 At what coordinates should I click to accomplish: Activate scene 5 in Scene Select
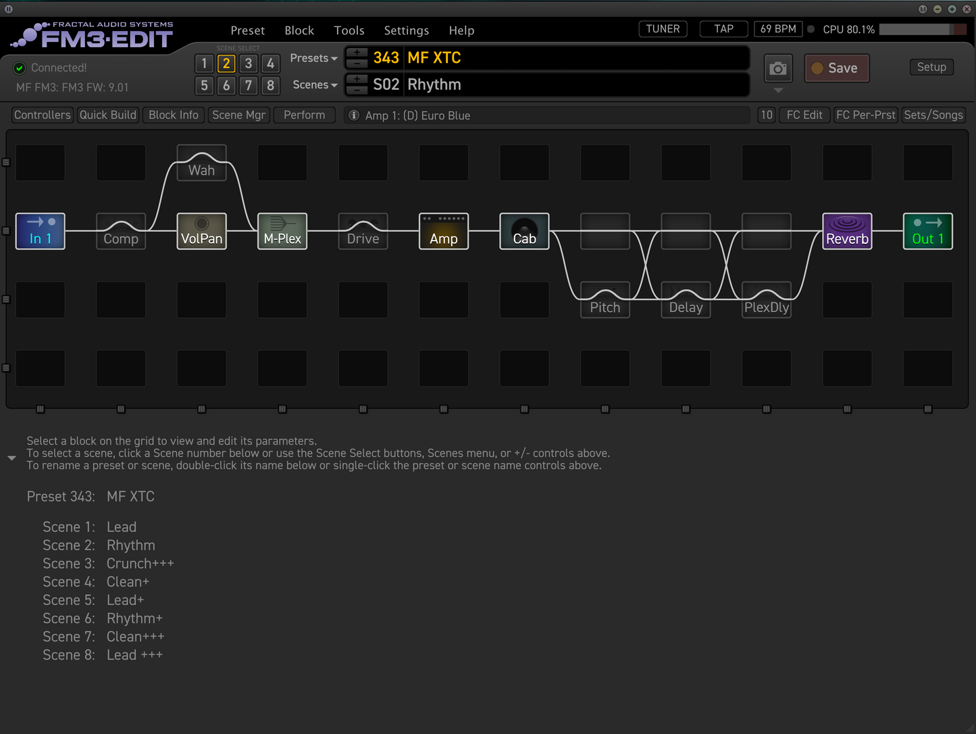click(x=204, y=86)
